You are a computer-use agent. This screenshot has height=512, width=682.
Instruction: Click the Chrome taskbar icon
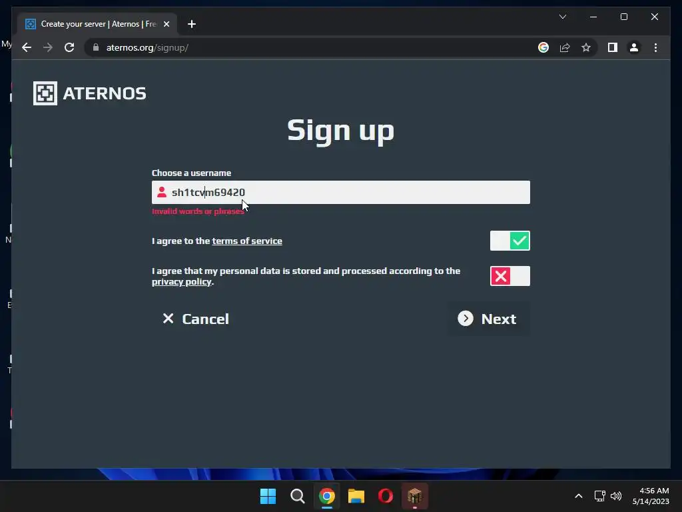[327, 496]
